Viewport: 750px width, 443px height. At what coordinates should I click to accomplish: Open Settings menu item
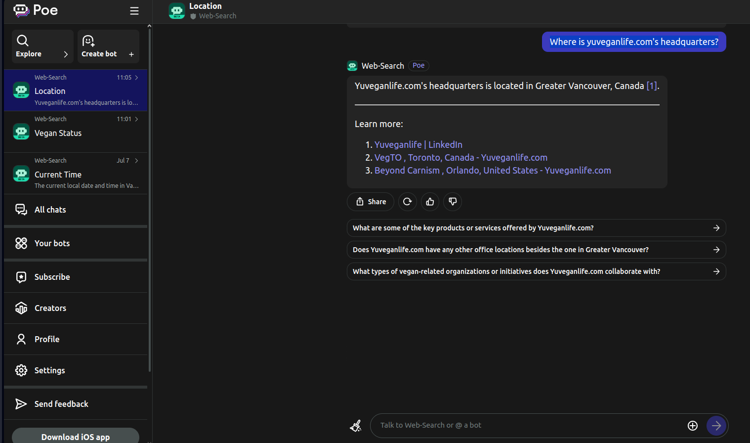pos(76,370)
